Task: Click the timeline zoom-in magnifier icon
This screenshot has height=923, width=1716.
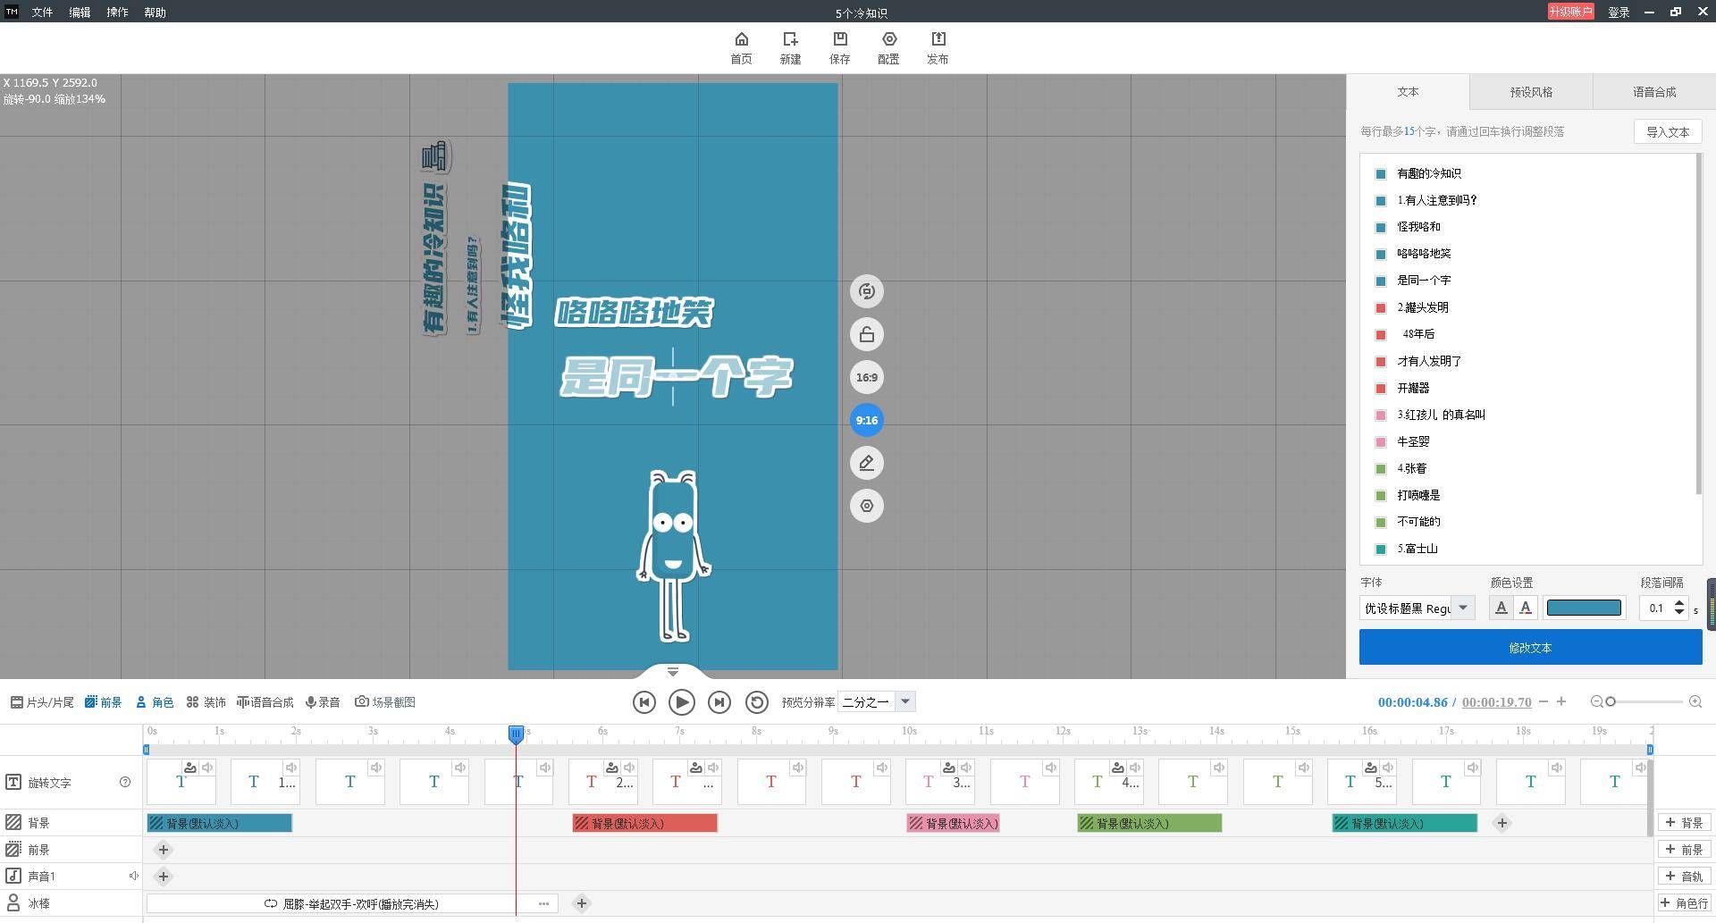Action: point(1695,702)
